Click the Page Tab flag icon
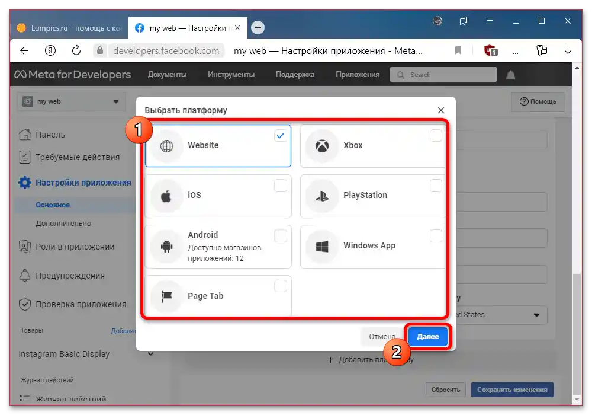The width and height of the screenshot is (592, 415). tap(166, 296)
